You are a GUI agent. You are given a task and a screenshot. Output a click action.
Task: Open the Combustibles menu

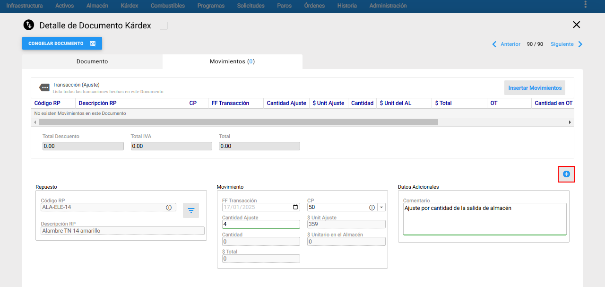(168, 6)
